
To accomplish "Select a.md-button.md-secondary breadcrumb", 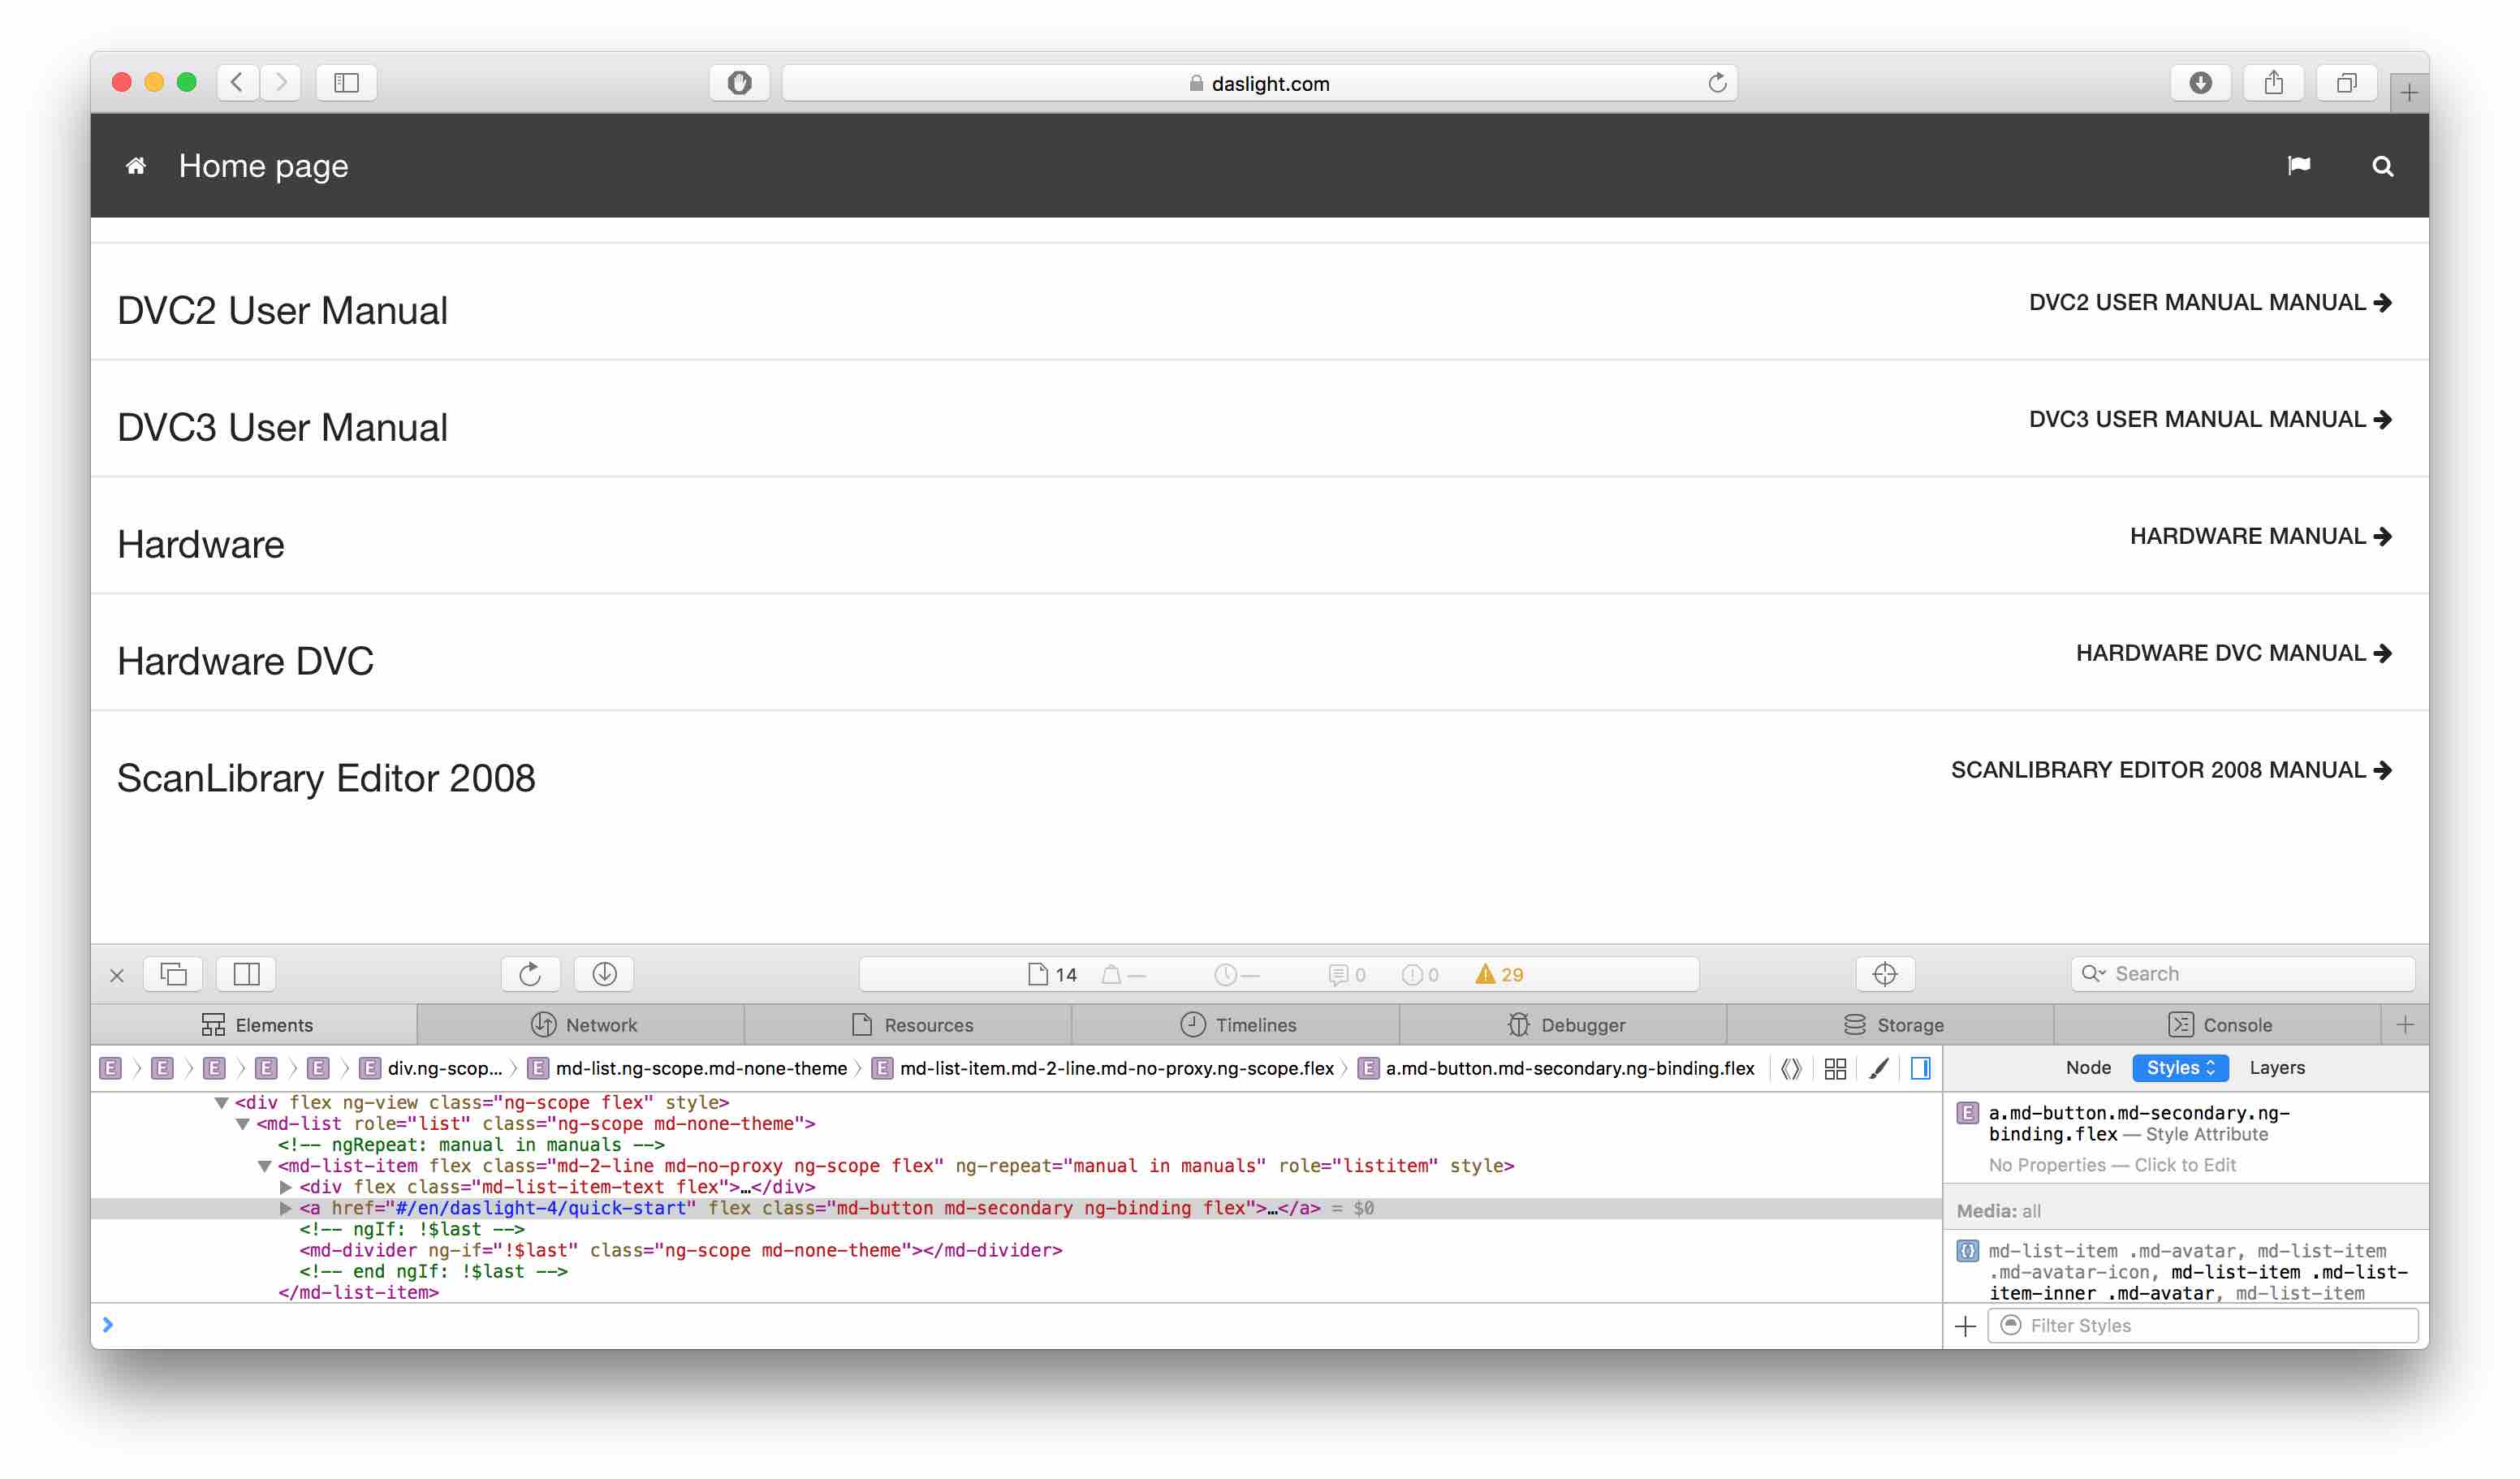I will point(1556,1069).
